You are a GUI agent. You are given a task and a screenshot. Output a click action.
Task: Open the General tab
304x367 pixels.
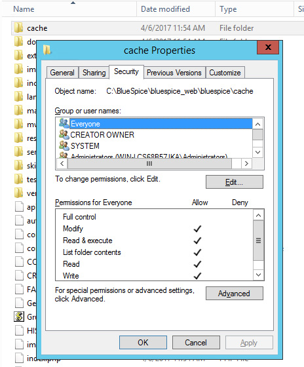tap(62, 73)
